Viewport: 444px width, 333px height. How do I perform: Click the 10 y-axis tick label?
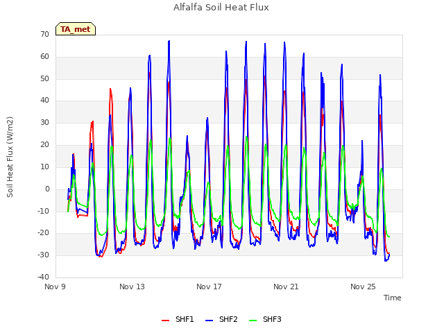(x=44, y=166)
